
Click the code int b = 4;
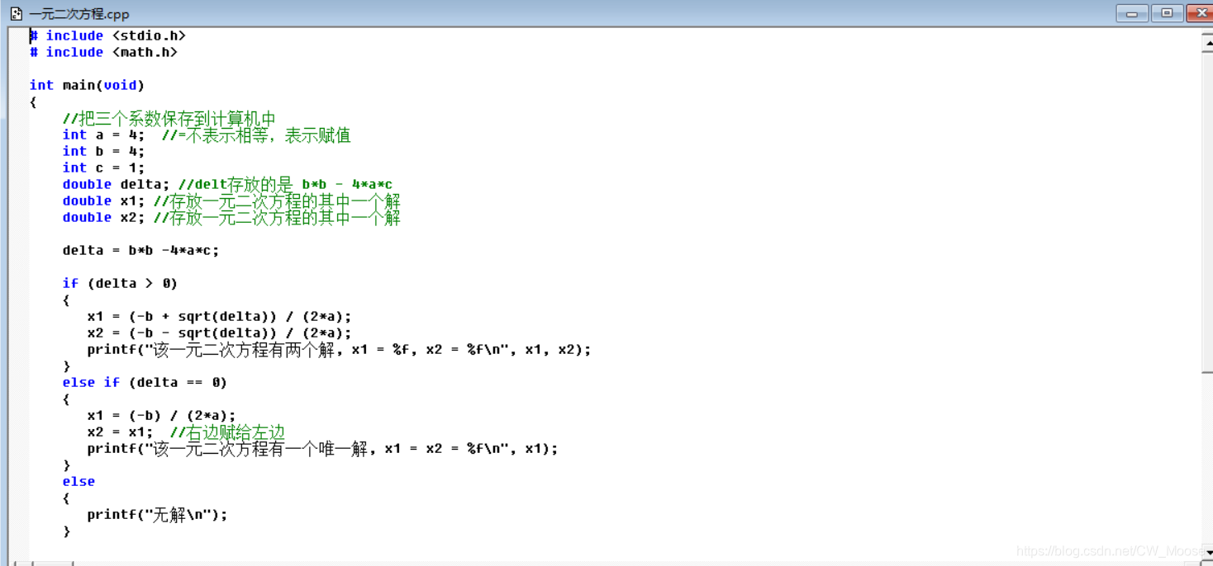(x=103, y=151)
